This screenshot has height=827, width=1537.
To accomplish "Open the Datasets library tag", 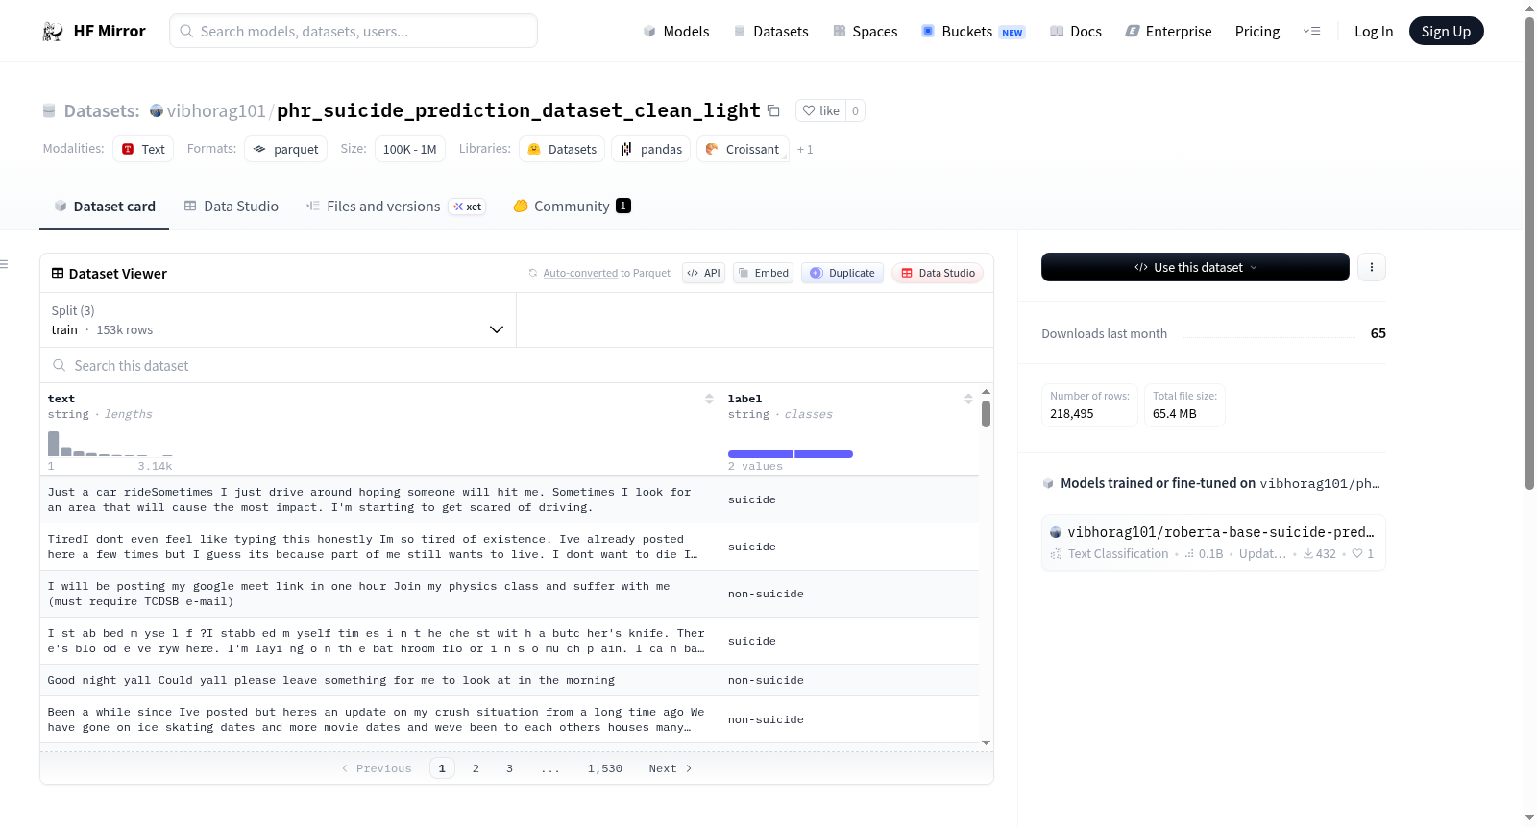I will tap(563, 149).
